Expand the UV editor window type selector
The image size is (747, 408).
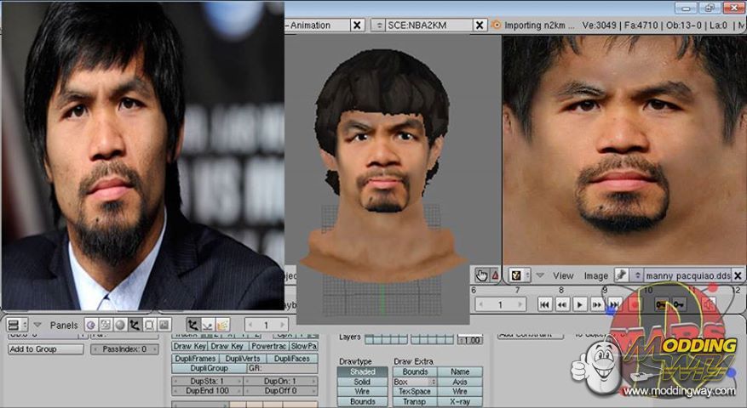[516, 275]
